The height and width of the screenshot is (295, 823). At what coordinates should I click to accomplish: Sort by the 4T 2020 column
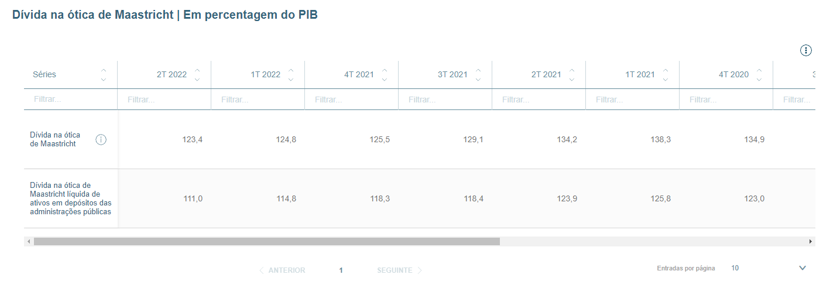pyautogui.click(x=759, y=74)
